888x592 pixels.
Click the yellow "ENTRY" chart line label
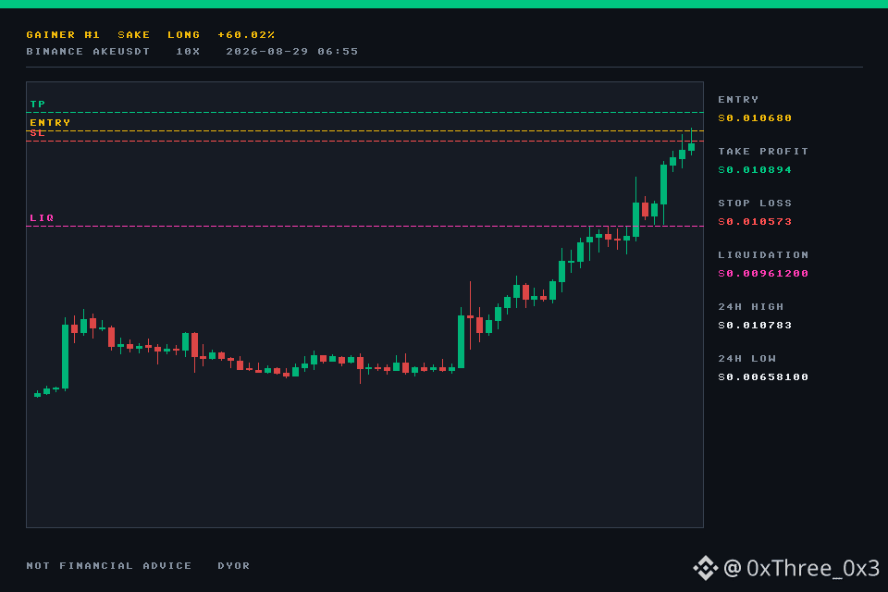(x=50, y=122)
